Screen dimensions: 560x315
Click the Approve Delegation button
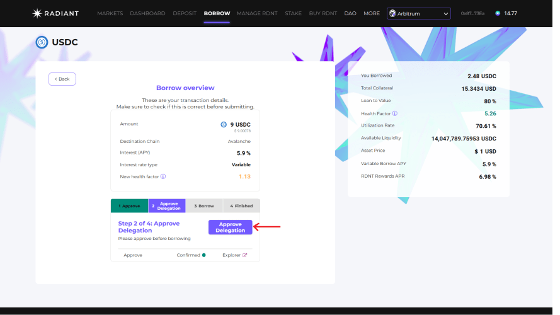[231, 227]
